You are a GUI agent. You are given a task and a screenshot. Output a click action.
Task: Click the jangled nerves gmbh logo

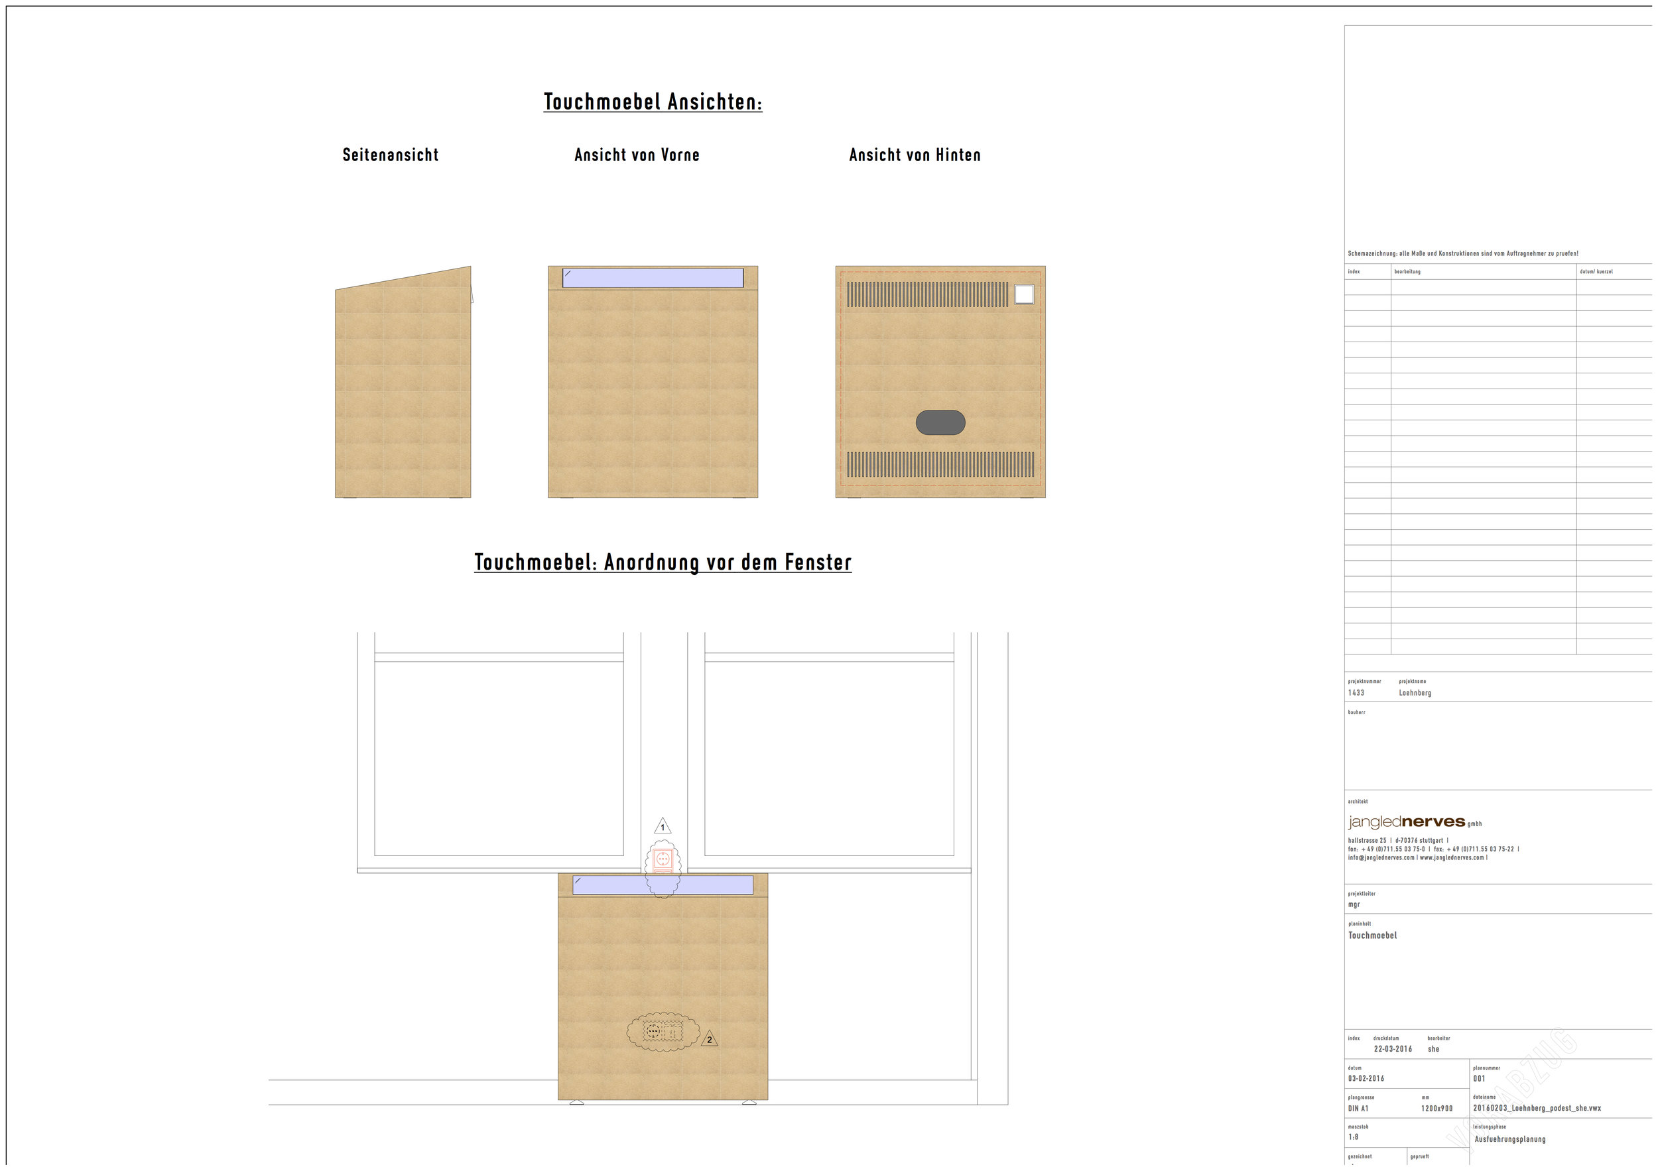1415,822
